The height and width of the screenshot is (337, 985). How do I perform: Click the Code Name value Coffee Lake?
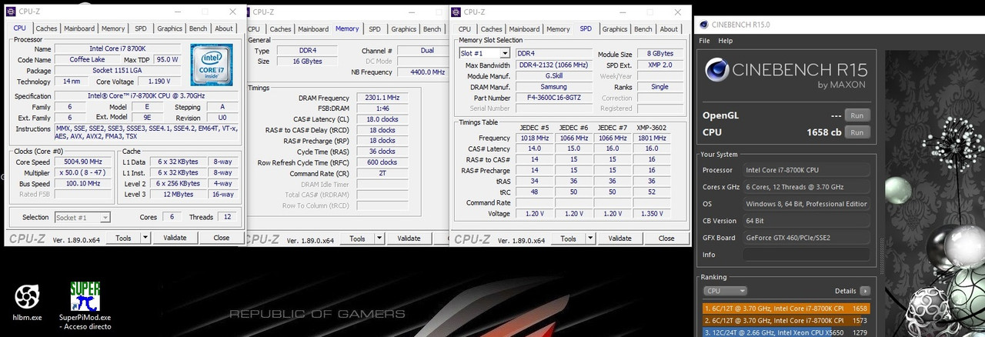88,60
